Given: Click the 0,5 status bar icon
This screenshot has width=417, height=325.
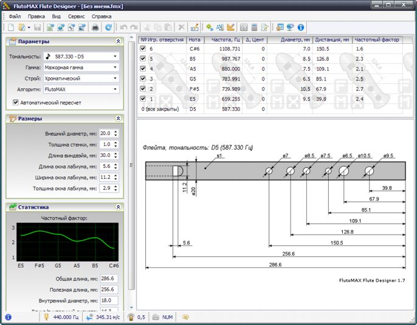Looking at the screenshot, I should [131, 317].
